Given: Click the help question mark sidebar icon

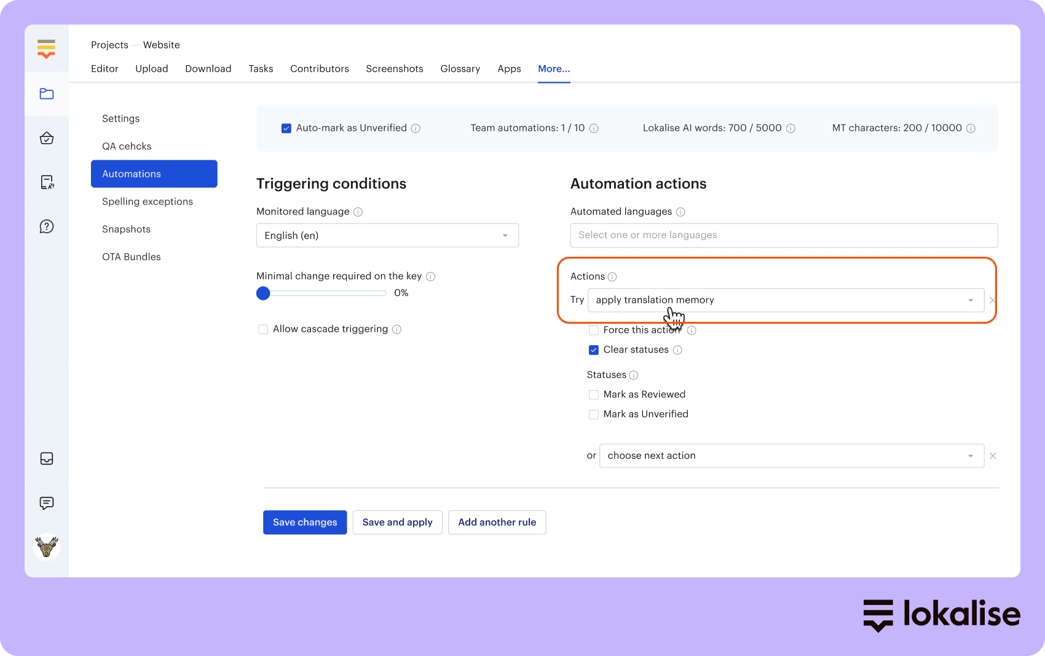Looking at the screenshot, I should [x=47, y=227].
